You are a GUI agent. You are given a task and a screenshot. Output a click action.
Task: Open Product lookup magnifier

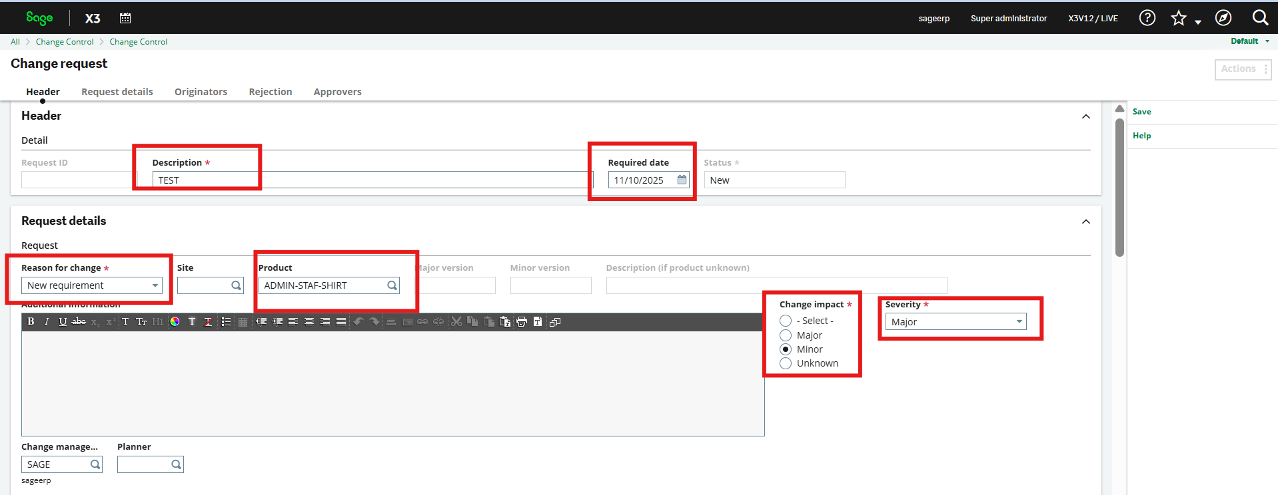pos(392,285)
